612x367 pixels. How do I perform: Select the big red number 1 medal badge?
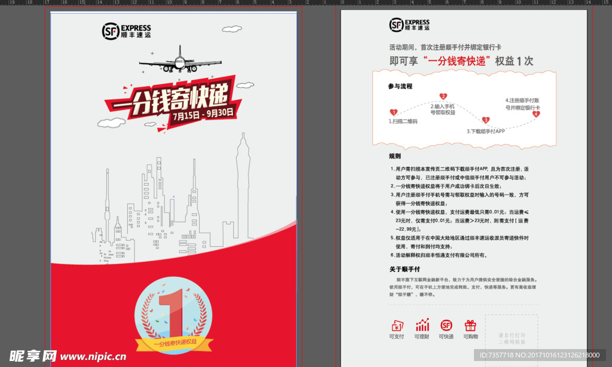click(173, 314)
